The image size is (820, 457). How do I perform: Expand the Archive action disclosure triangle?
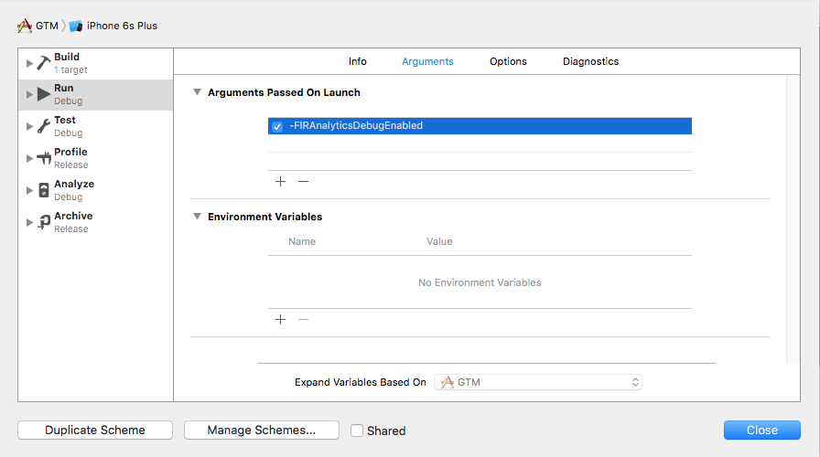coord(29,222)
